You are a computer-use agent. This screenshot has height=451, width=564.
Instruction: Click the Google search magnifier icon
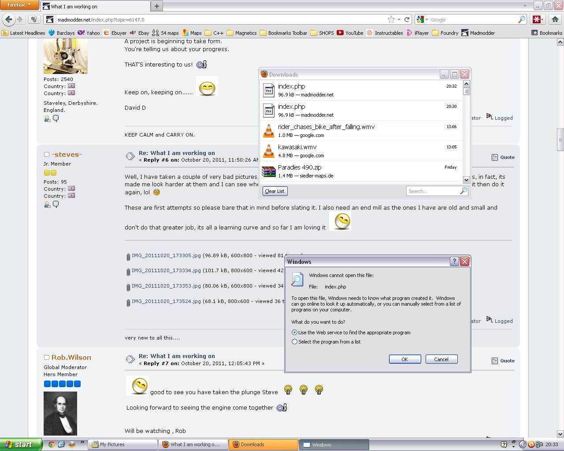click(x=521, y=19)
